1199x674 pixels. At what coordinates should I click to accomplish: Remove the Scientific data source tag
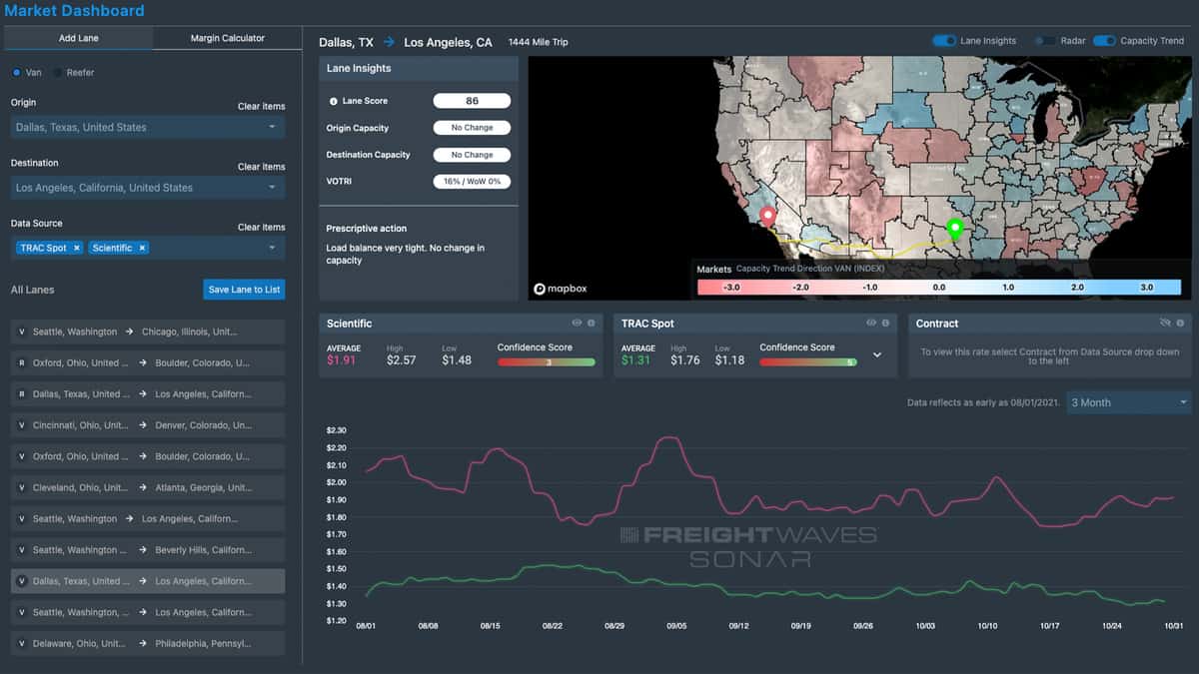[x=142, y=248]
